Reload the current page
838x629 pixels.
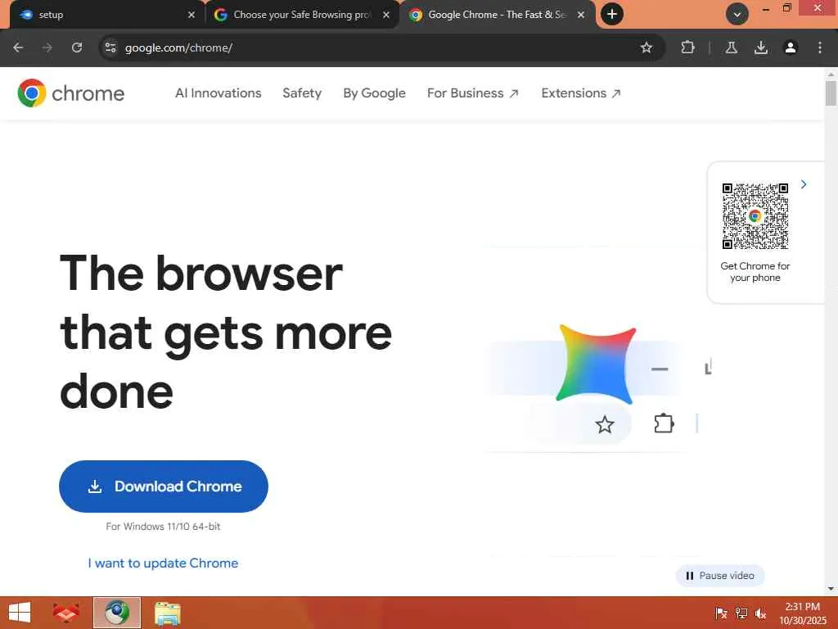tap(77, 48)
